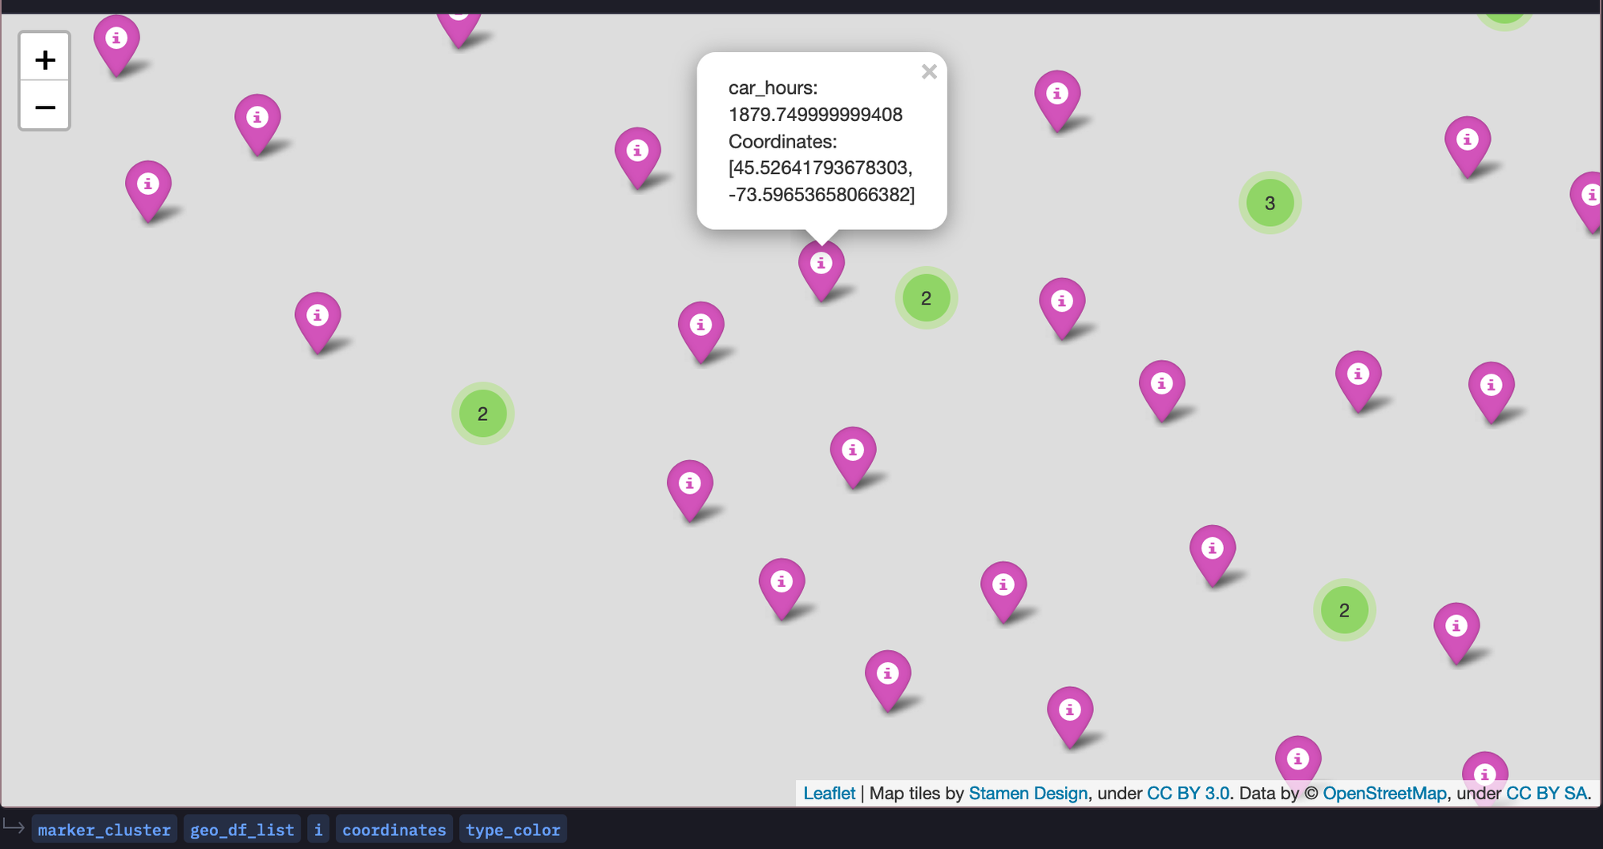Select the marker_cluster tag in the bottom bar
The height and width of the screenshot is (849, 1603).
click(x=105, y=829)
